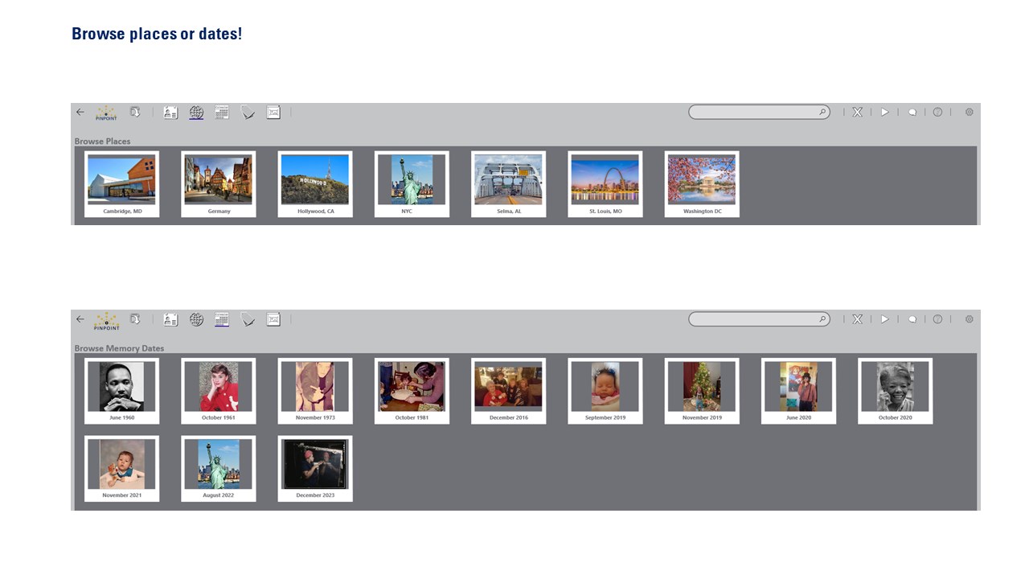Open the Cambridge, MD place thumbnail
Image resolution: width=1029 pixels, height=579 pixels.
tap(122, 184)
